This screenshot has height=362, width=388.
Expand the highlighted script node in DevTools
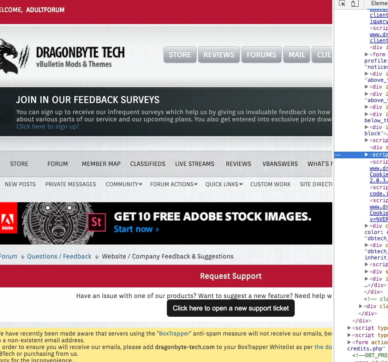[366, 154]
